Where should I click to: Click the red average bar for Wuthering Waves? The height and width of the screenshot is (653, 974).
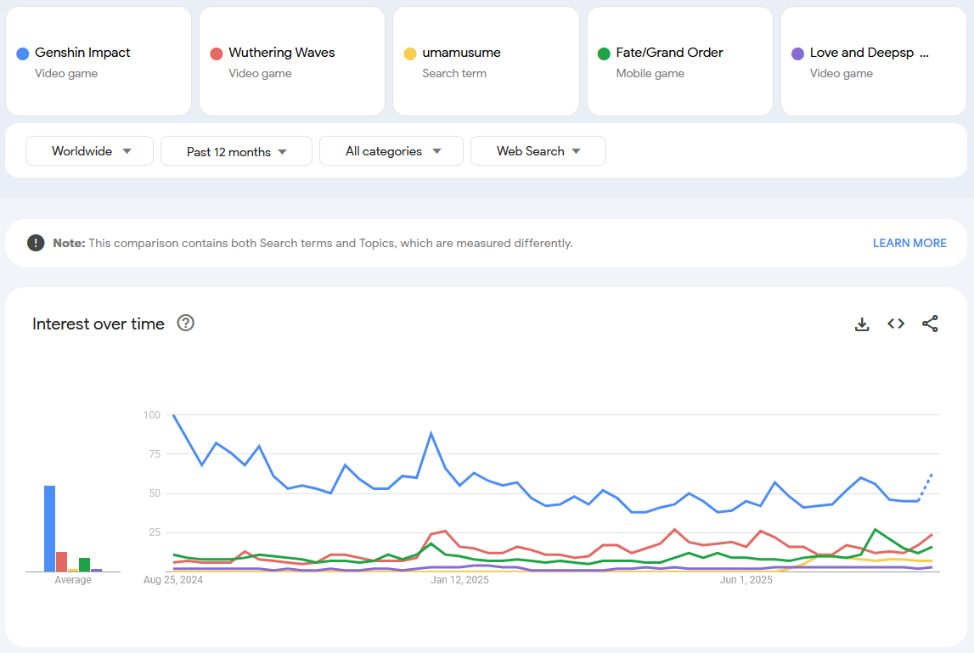tap(61, 561)
